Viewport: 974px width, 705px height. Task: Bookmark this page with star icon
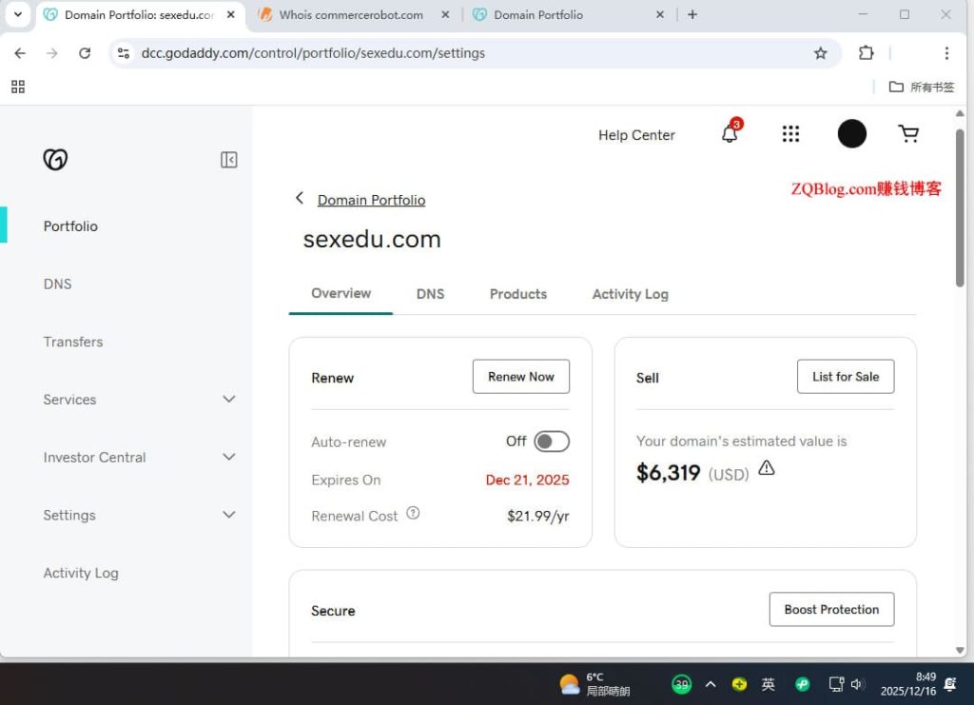[x=820, y=53]
